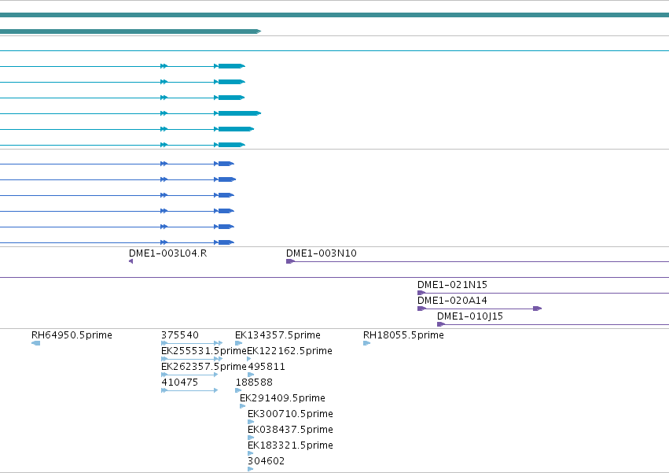Click the purple start arrow of DME1-003N10

pos(290,261)
